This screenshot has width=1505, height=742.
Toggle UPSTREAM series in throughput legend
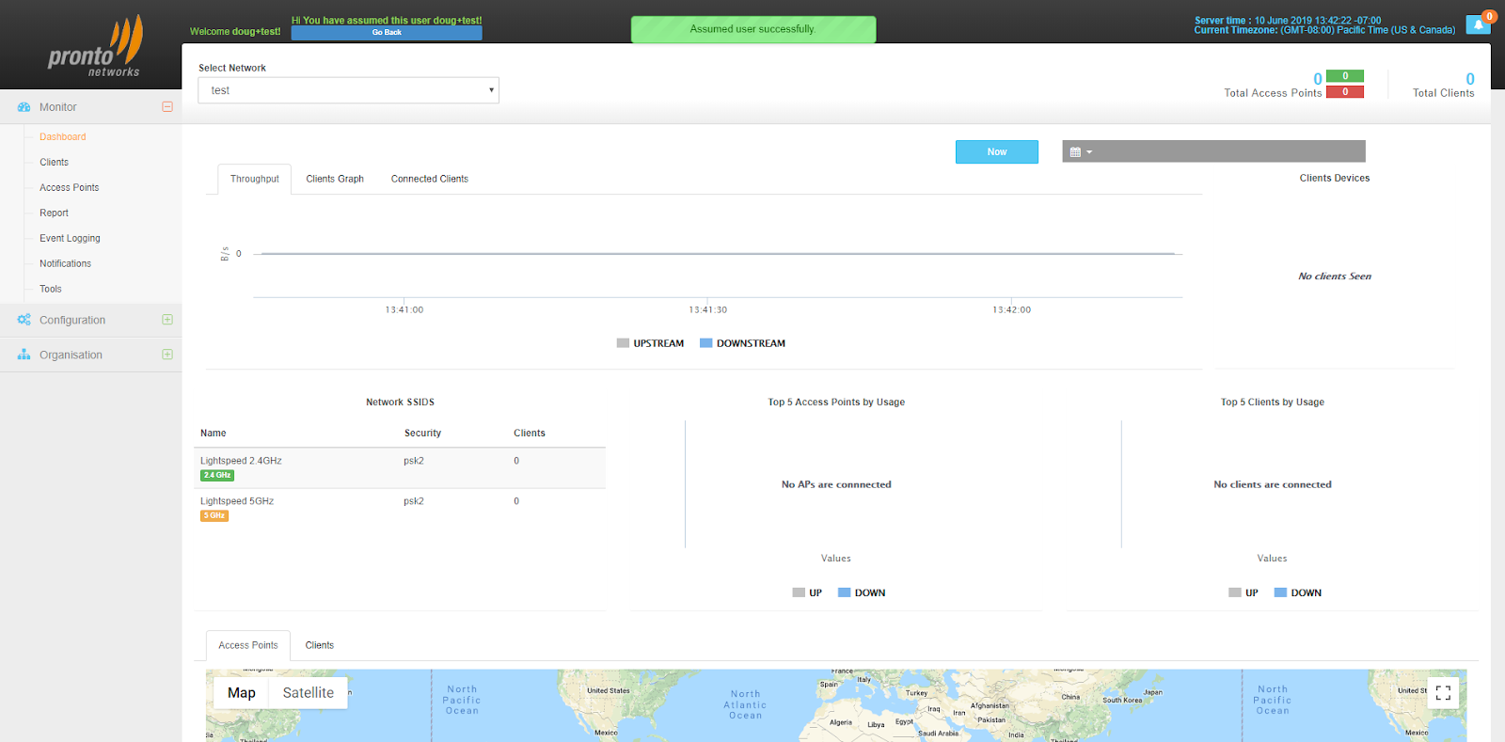pyautogui.click(x=650, y=343)
